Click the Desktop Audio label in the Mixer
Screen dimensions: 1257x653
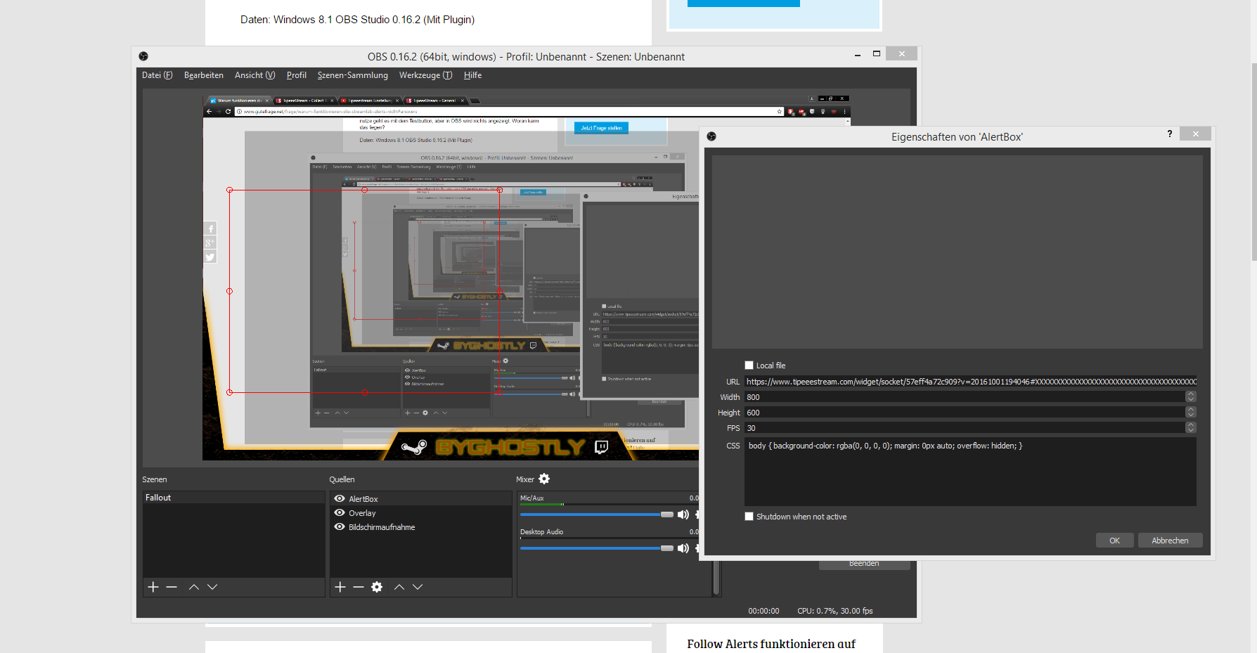tap(541, 531)
